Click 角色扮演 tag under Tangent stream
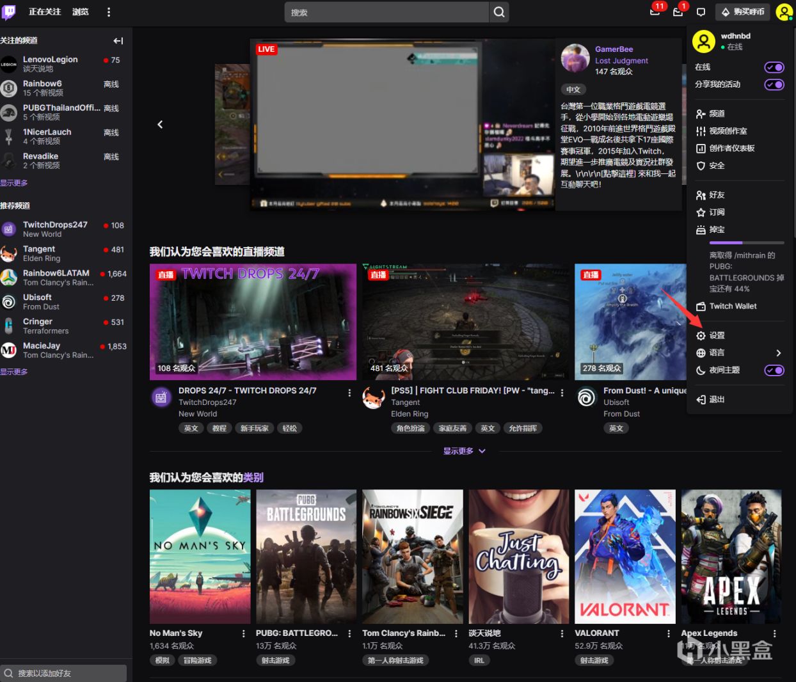Screen dimensions: 796x682 point(410,428)
